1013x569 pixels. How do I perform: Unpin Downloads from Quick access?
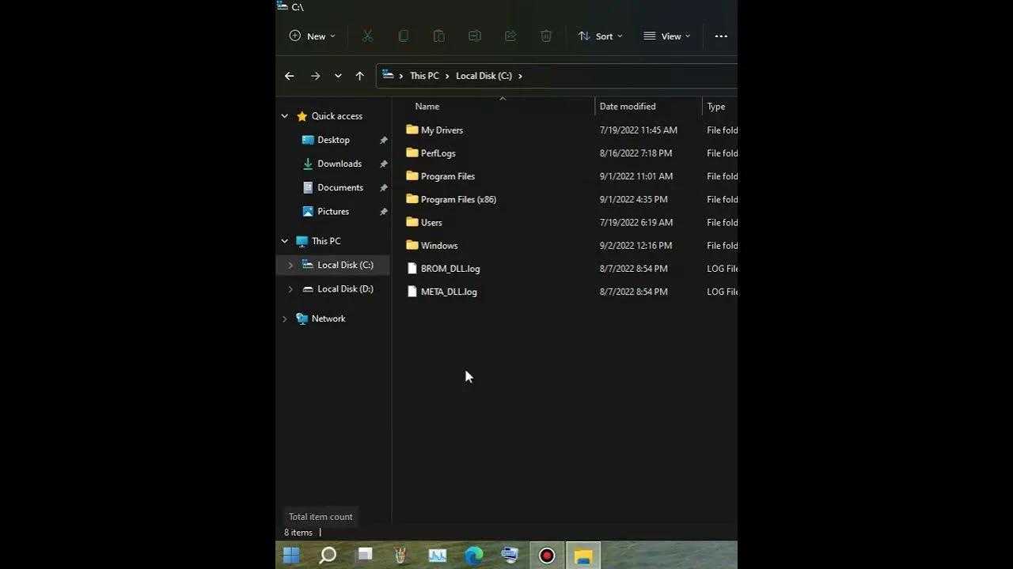pyautogui.click(x=384, y=164)
